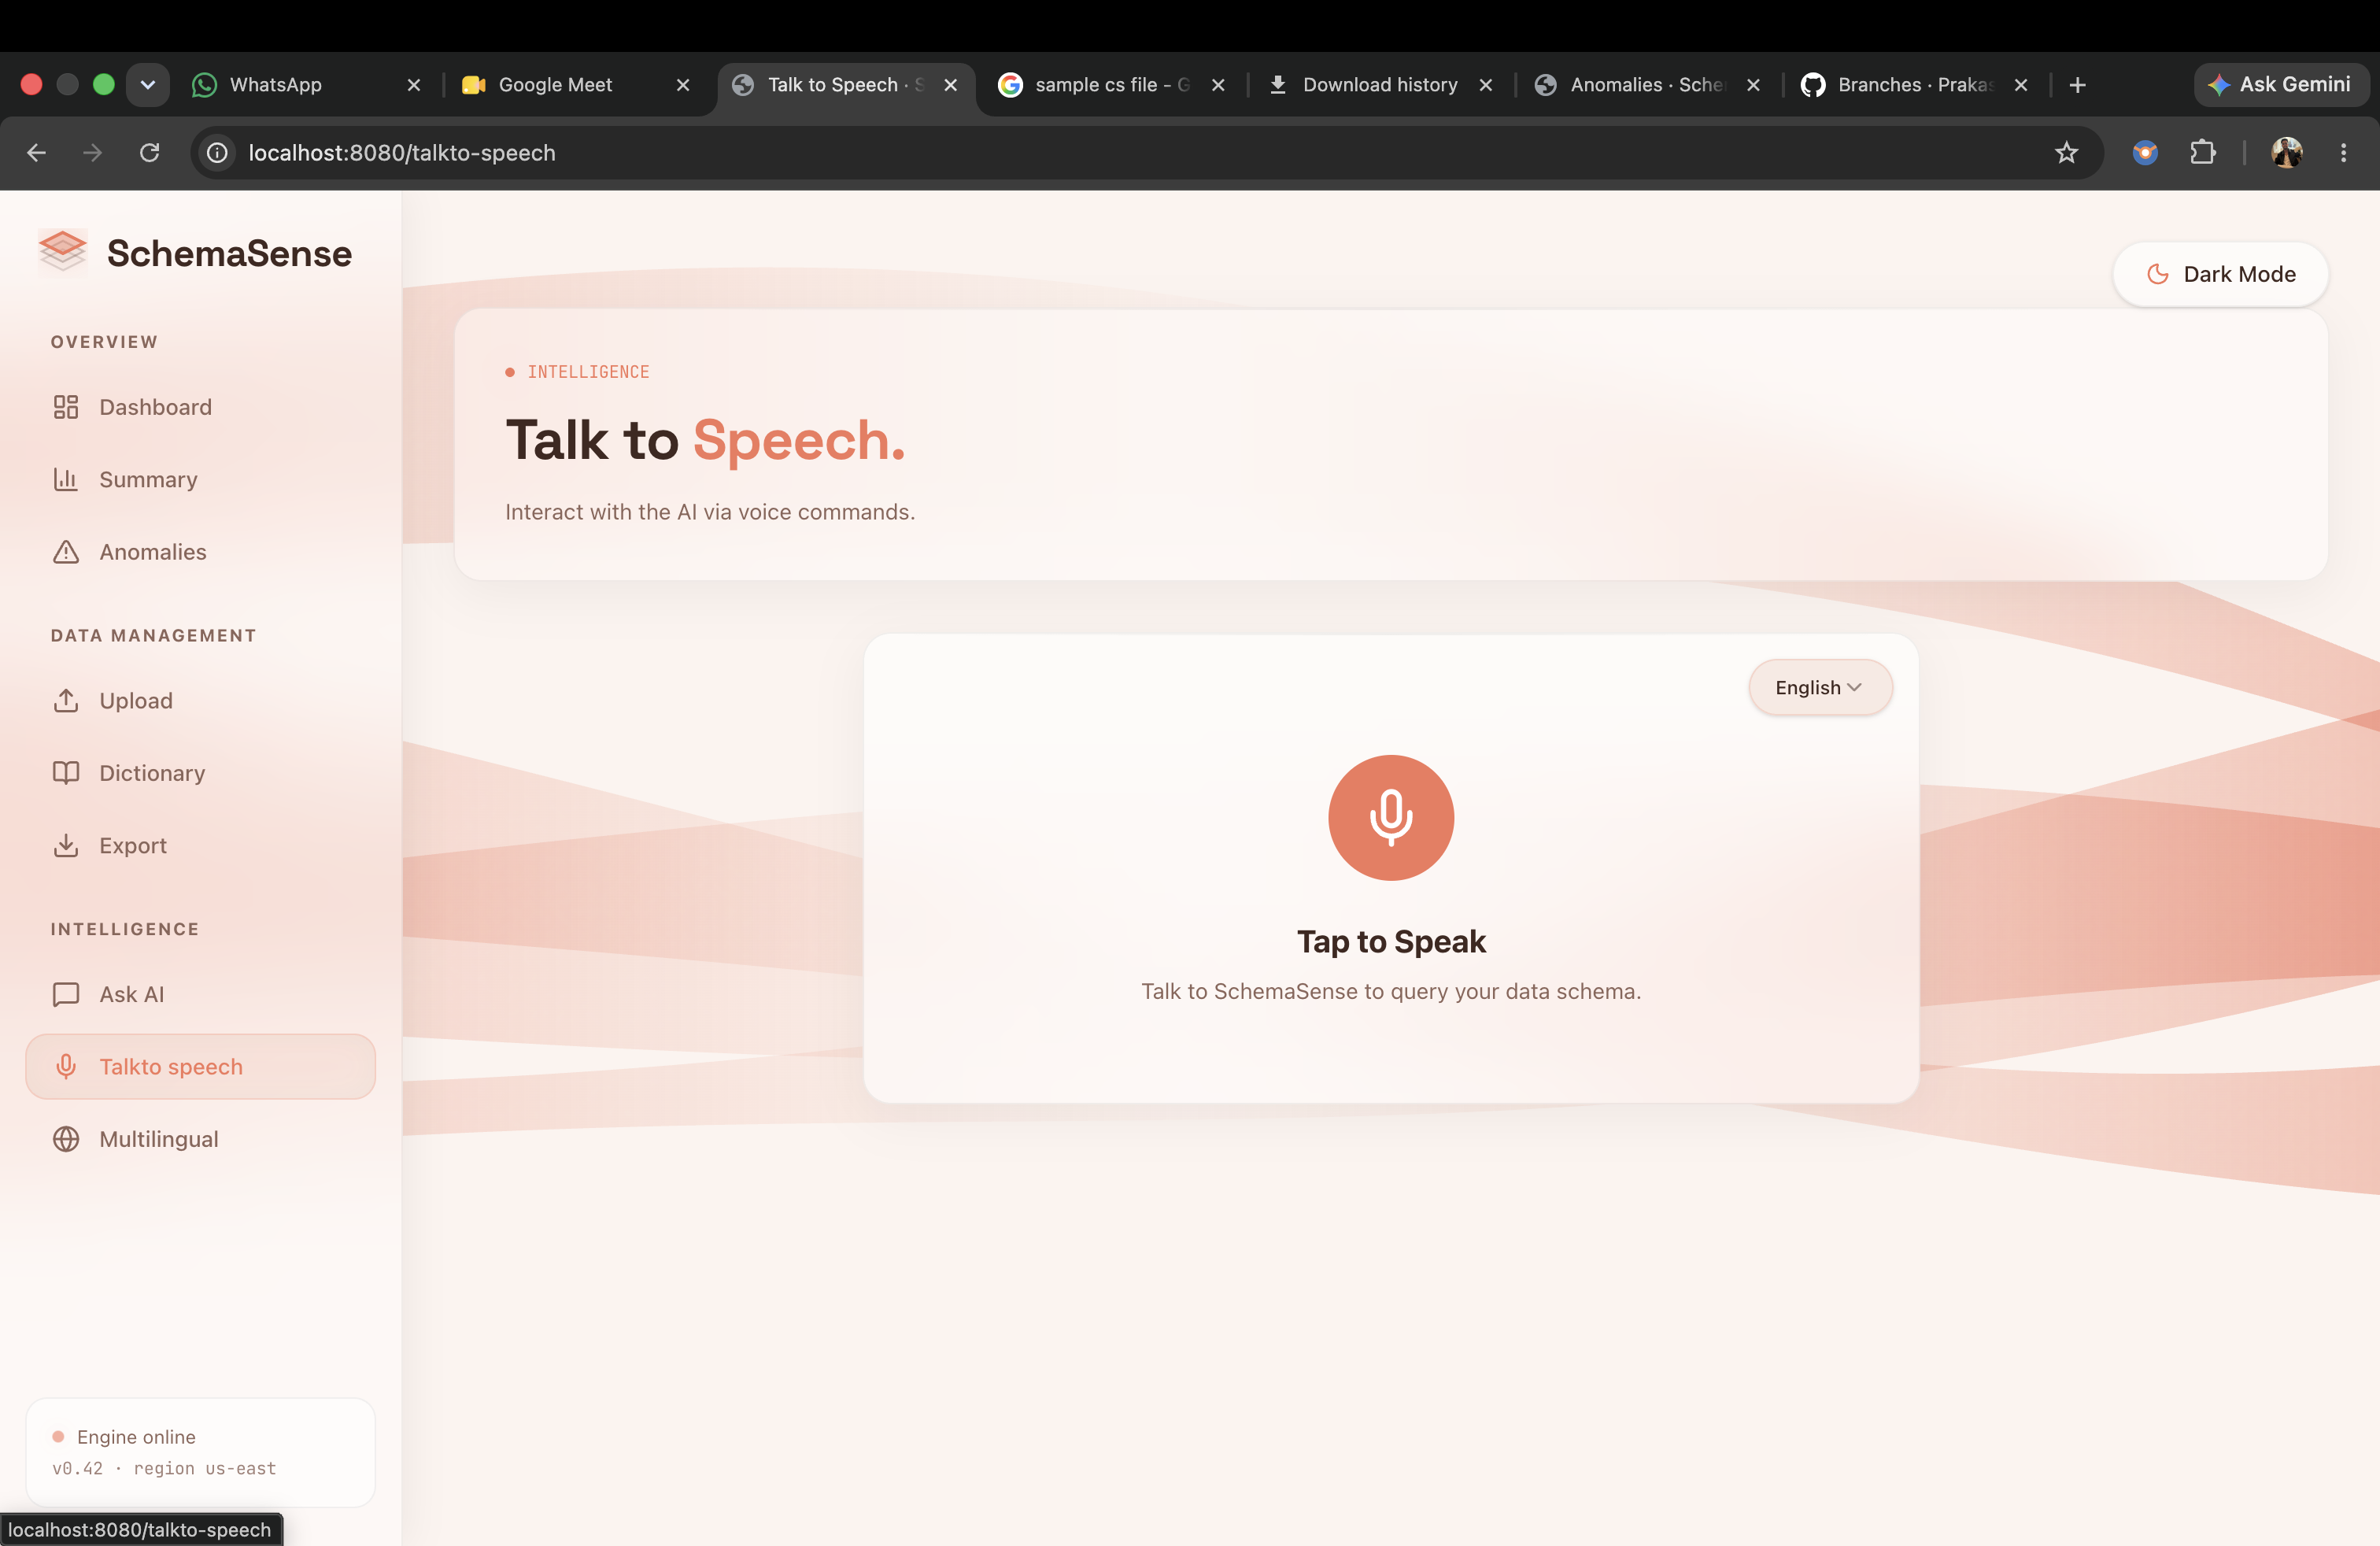Open the Extensions puzzle menu
Viewport: 2380px width, 1546px height.
[2202, 152]
